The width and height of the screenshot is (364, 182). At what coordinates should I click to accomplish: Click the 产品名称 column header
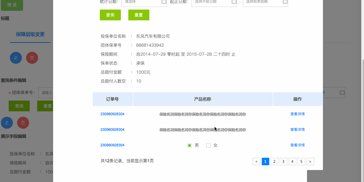(x=203, y=99)
